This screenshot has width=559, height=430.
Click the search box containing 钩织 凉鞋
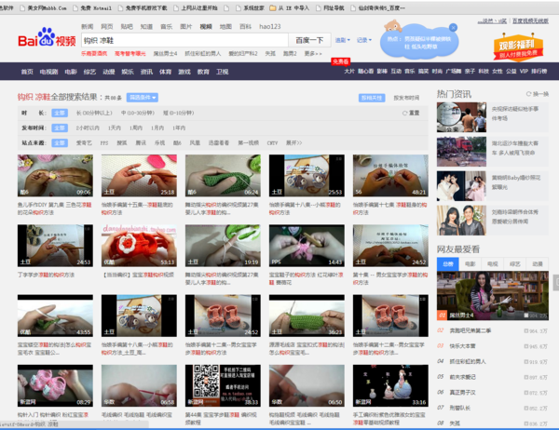click(184, 40)
